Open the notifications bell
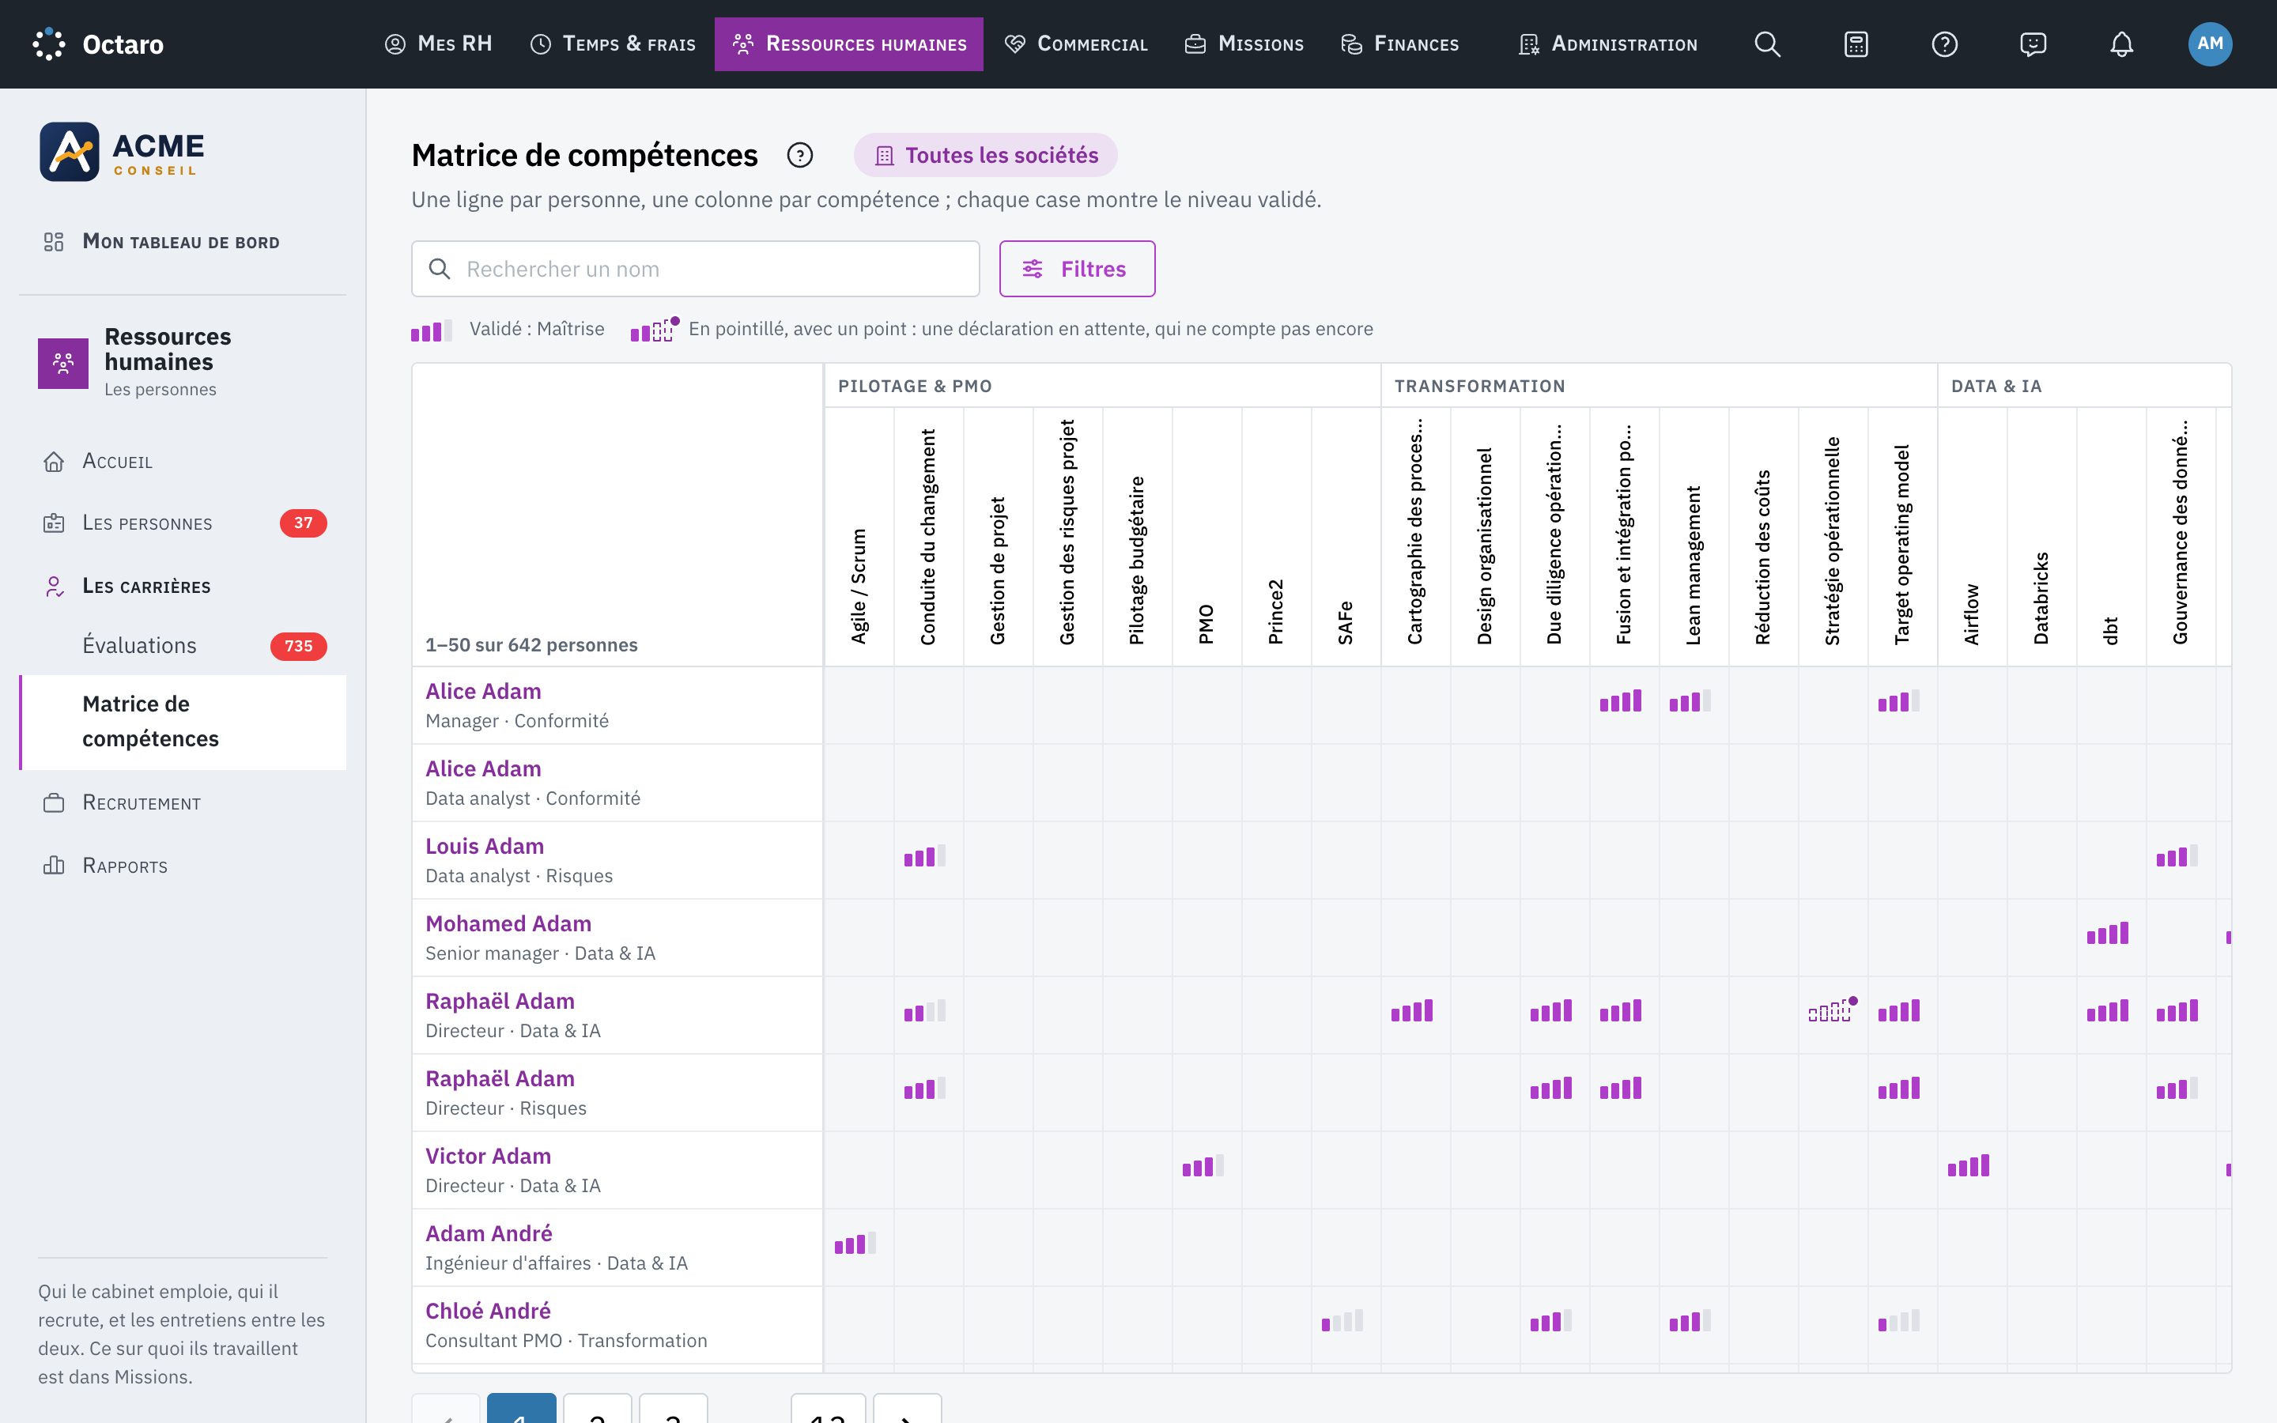The image size is (2277, 1423). [x=2120, y=44]
